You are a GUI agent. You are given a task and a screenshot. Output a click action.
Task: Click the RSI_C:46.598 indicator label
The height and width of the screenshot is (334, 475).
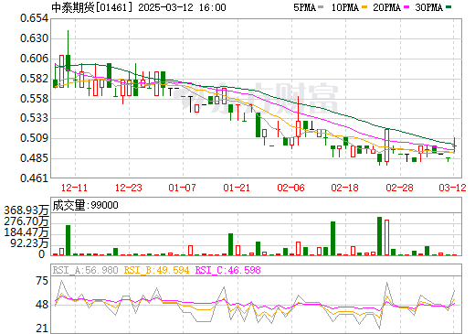point(227,270)
